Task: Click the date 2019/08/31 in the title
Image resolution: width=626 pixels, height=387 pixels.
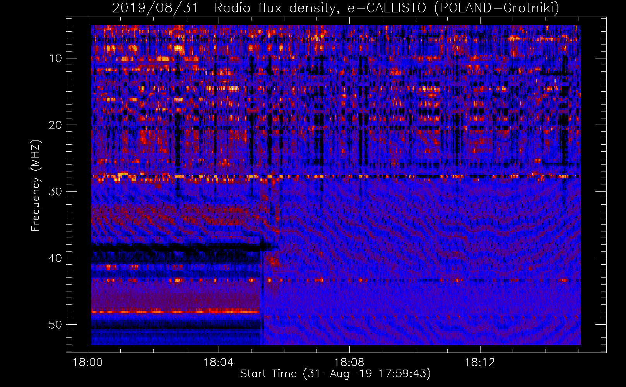Action: tap(155, 8)
